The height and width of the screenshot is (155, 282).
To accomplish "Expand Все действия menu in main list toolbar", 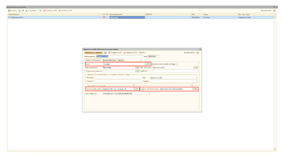I will pyautogui.click(x=267, y=11).
